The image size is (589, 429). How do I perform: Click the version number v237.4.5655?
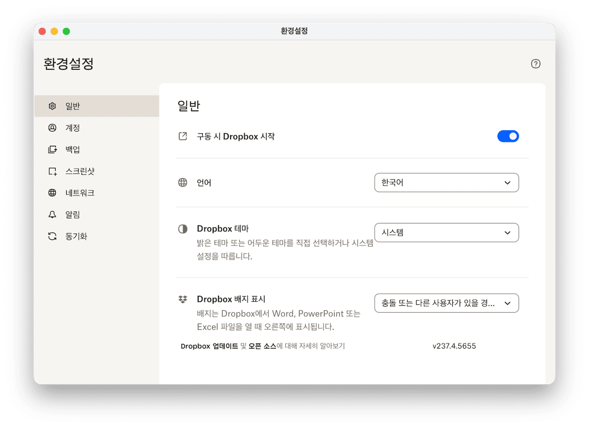click(454, 346)
